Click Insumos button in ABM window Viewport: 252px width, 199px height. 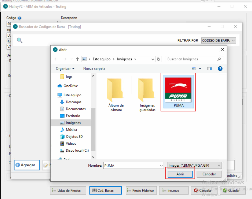click(x=174, y=190)
